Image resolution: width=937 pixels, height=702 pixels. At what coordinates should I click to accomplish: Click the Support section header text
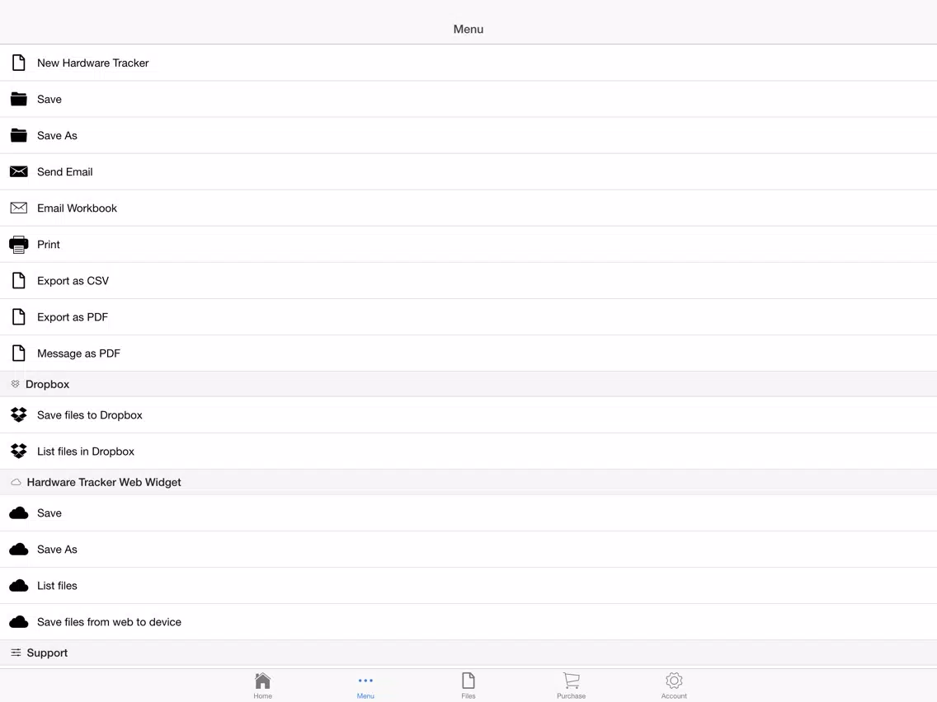pyautogui.click(x=47, y=653)
